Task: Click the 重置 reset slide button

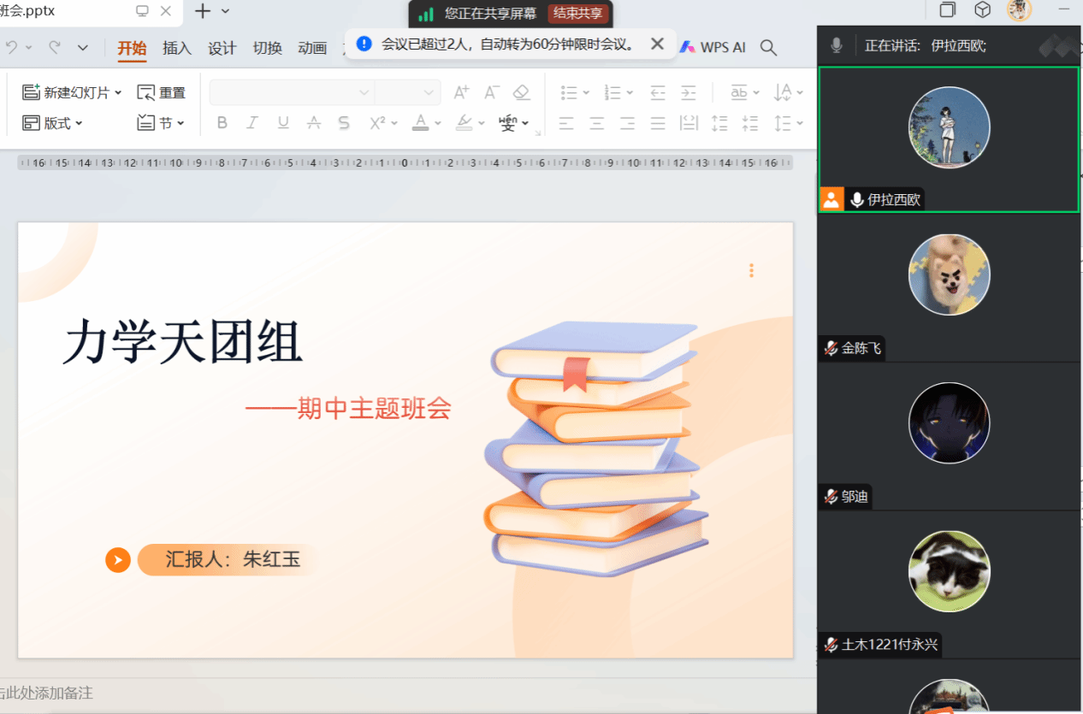Action: 162,92
